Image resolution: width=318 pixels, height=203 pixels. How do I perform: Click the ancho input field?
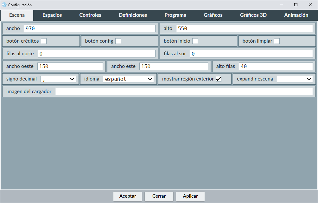pyautogui.click(x=90, y=28)
